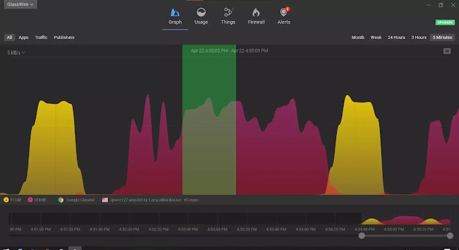Set time range to Month
This screenshot has height=250, width=459.
tap(358, 38)
